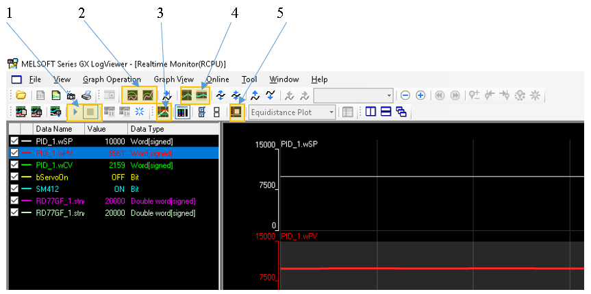Click the first highlighted green-frame graph icon
Image resolution: width=591 pixels, height=294 pixels.
tap(132, 95)
